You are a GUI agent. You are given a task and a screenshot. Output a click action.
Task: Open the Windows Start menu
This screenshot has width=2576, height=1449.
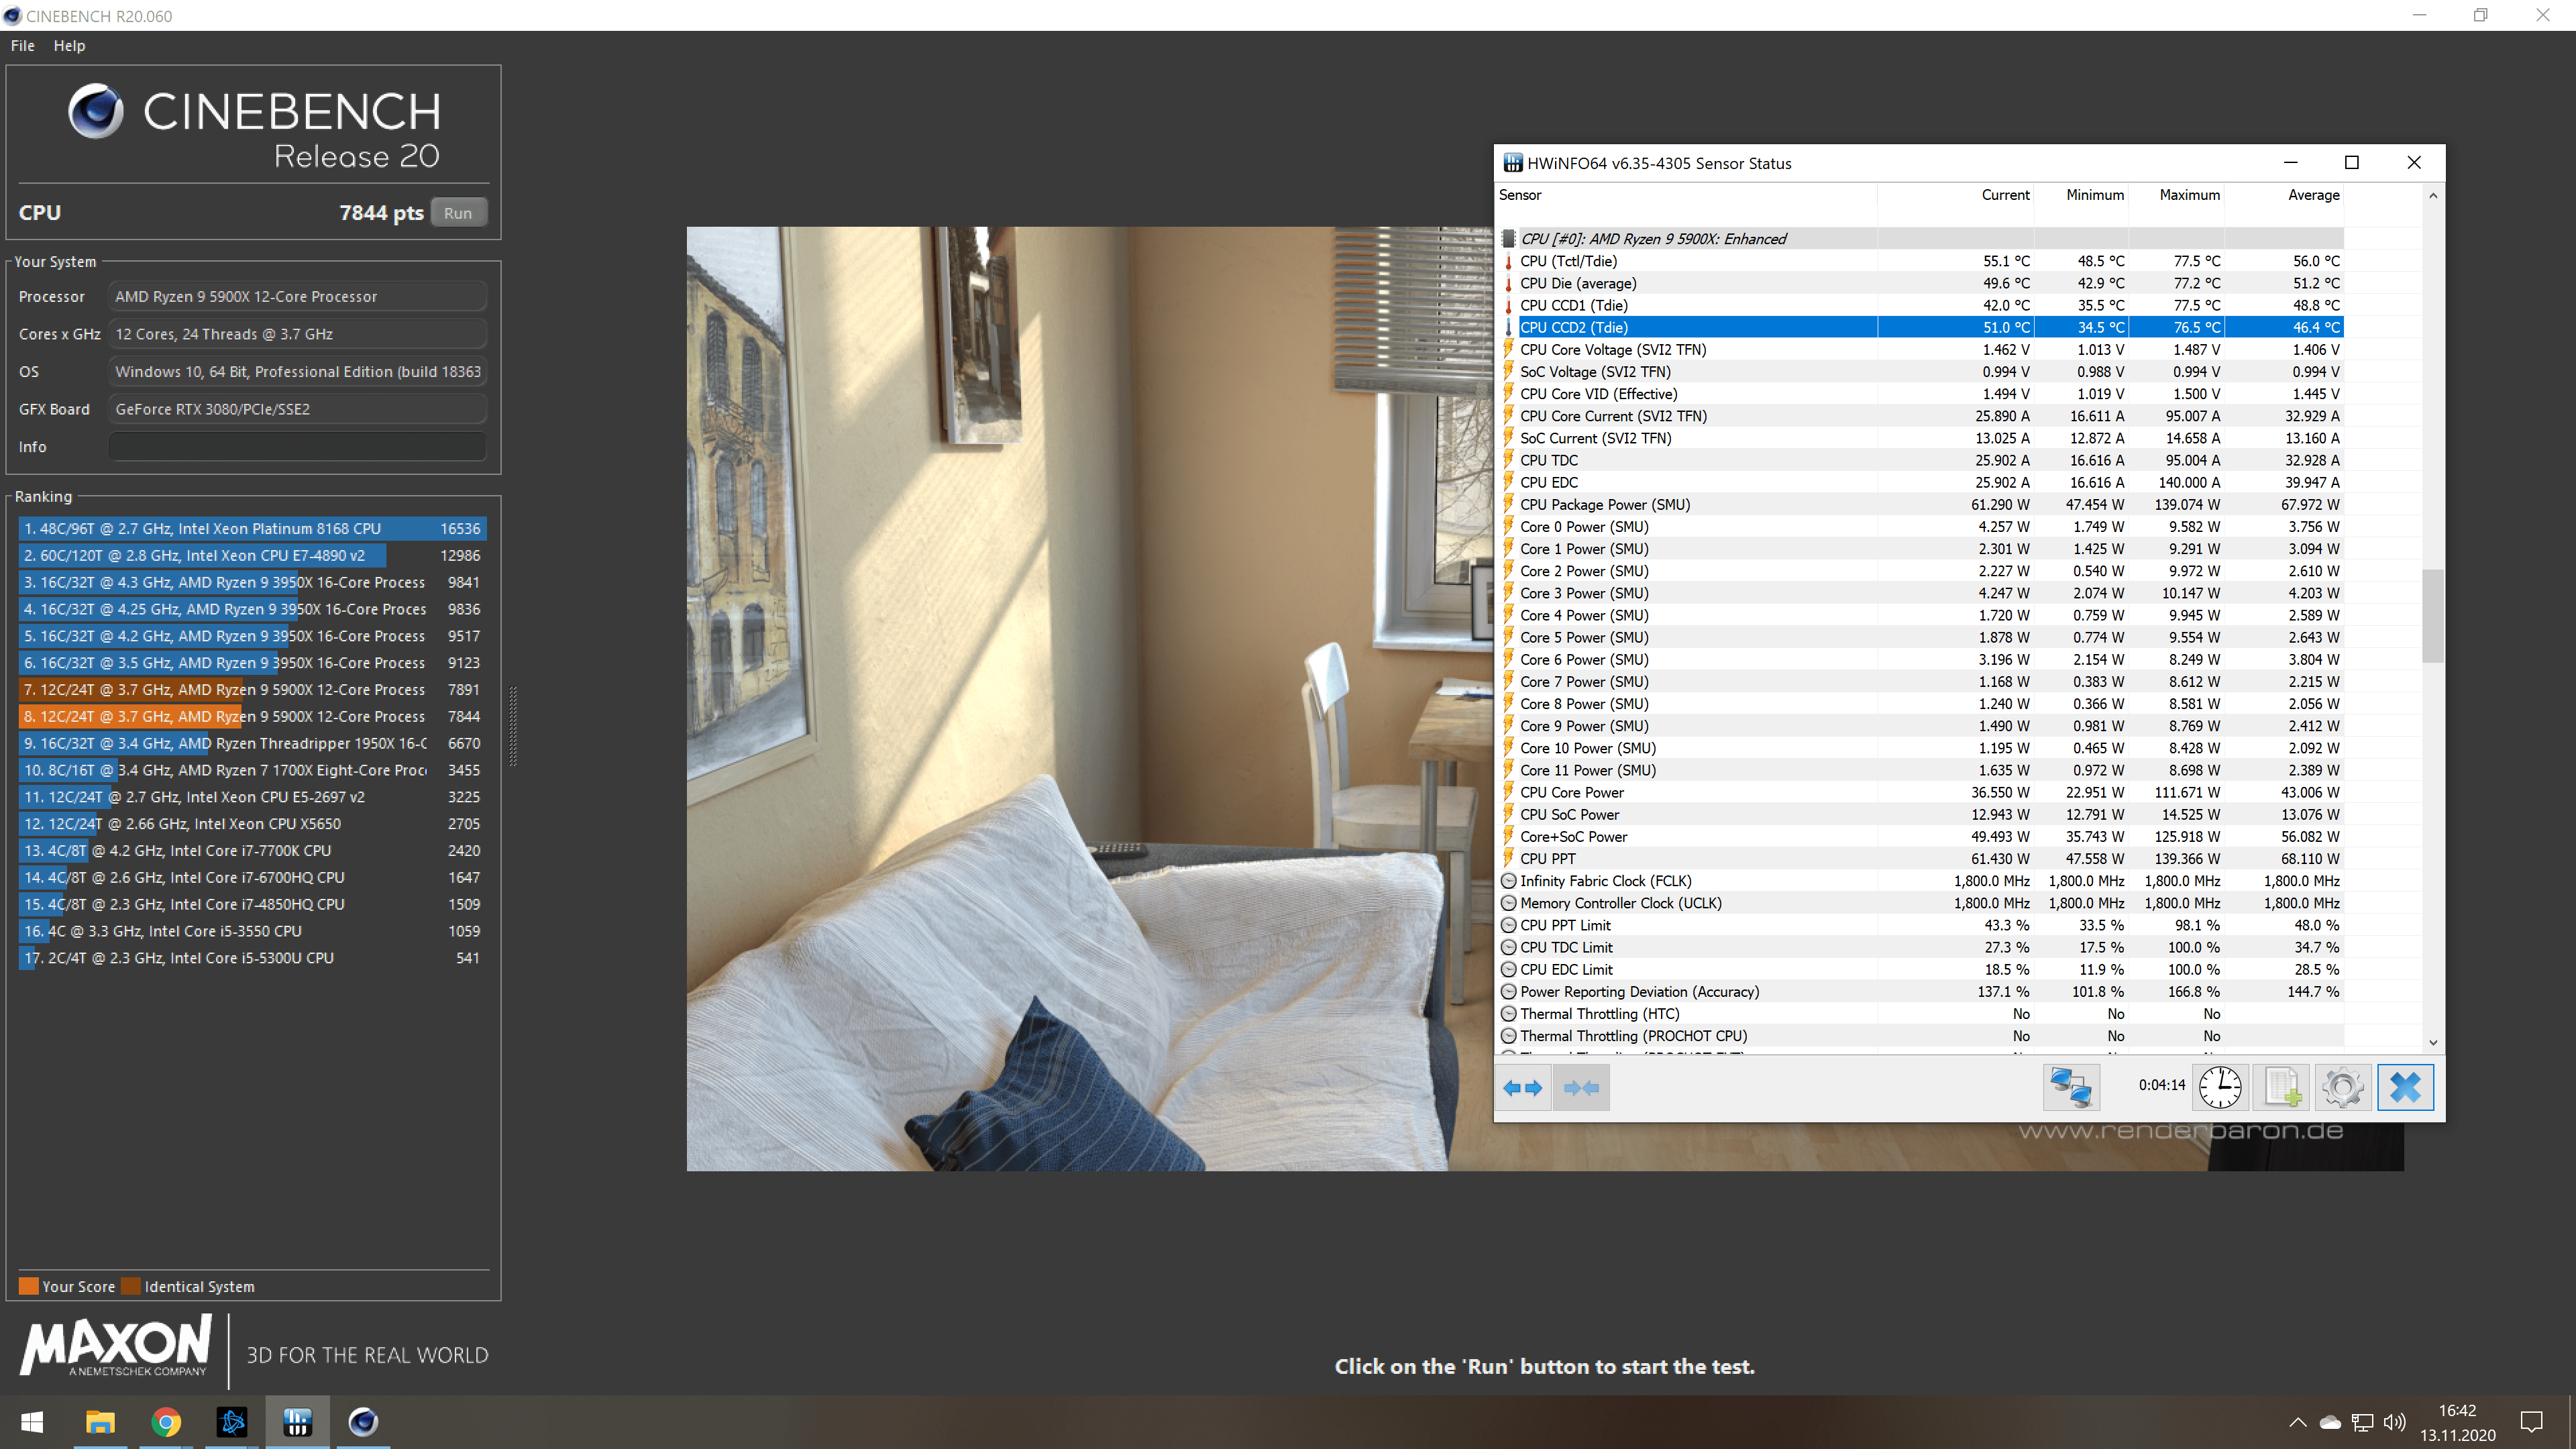pos(32,1422)
